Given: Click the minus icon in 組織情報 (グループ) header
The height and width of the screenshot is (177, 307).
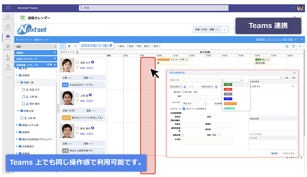Looking at the screenshot, I should (x=55, y=65).
